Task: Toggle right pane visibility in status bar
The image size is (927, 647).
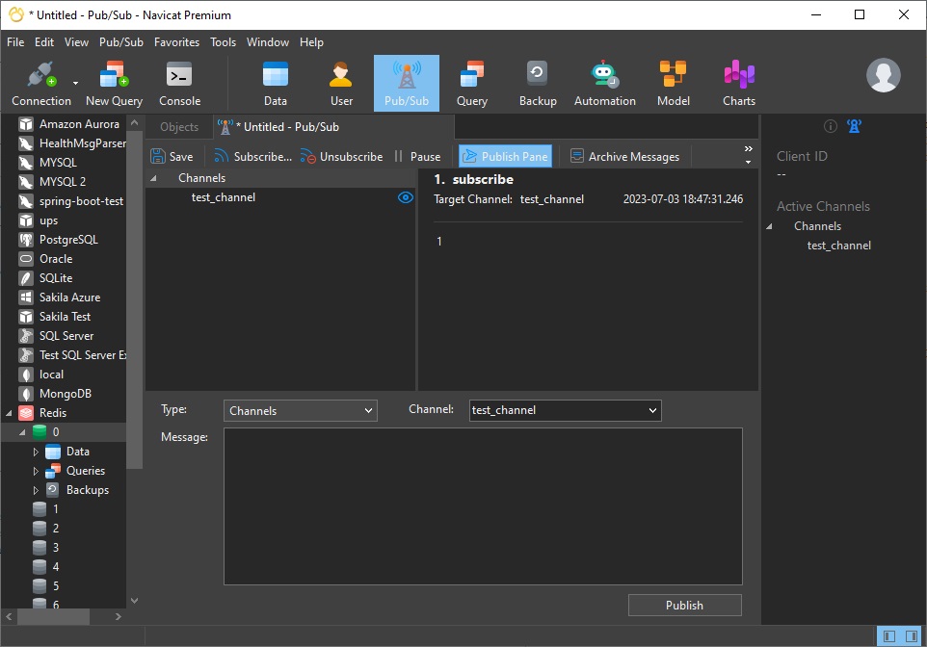Action: click(x=912, y=636)
